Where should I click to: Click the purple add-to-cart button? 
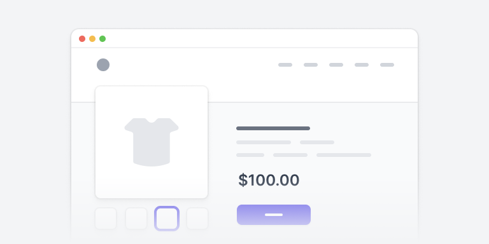click(x=274, y=215)
